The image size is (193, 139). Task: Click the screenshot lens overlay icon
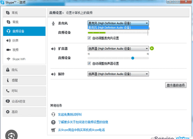(x=11, y=136)
